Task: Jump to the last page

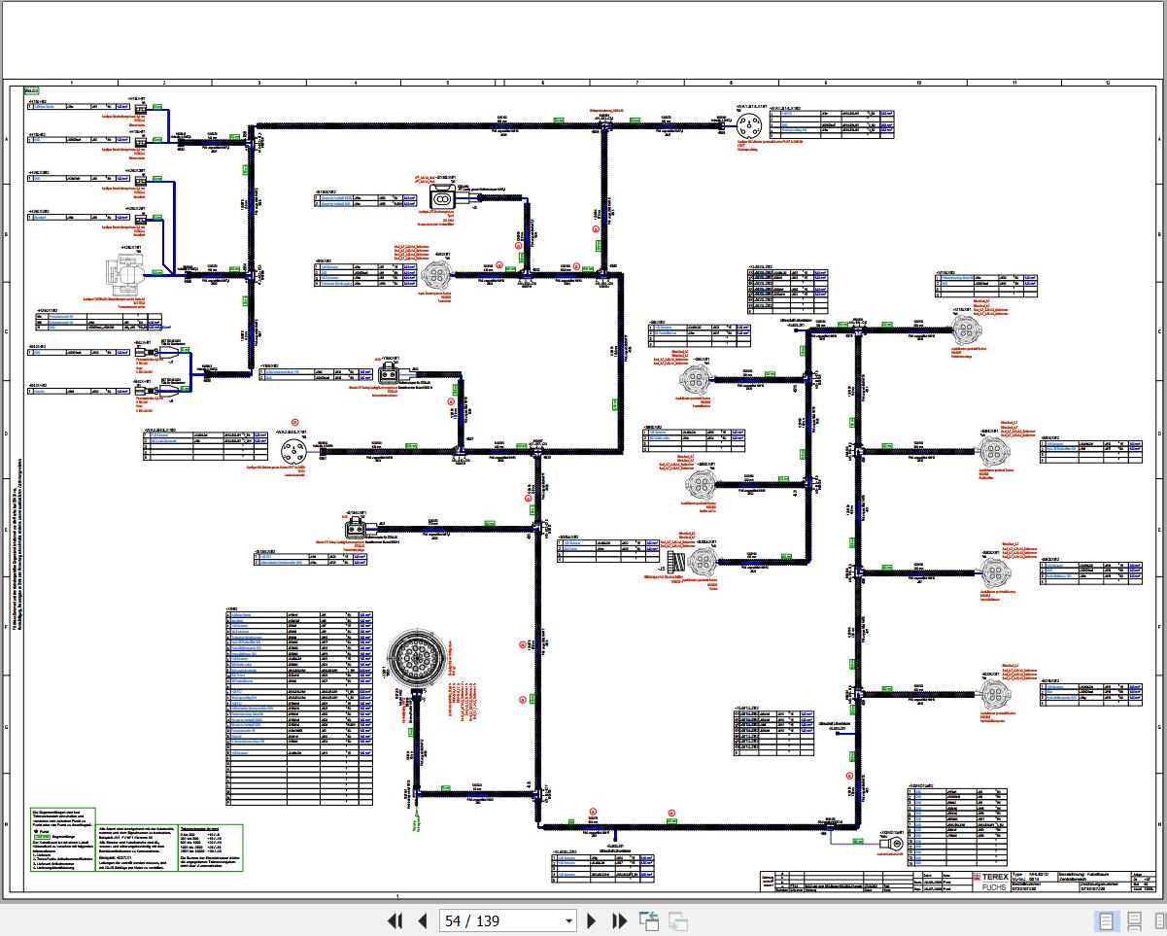Action: 619,920
